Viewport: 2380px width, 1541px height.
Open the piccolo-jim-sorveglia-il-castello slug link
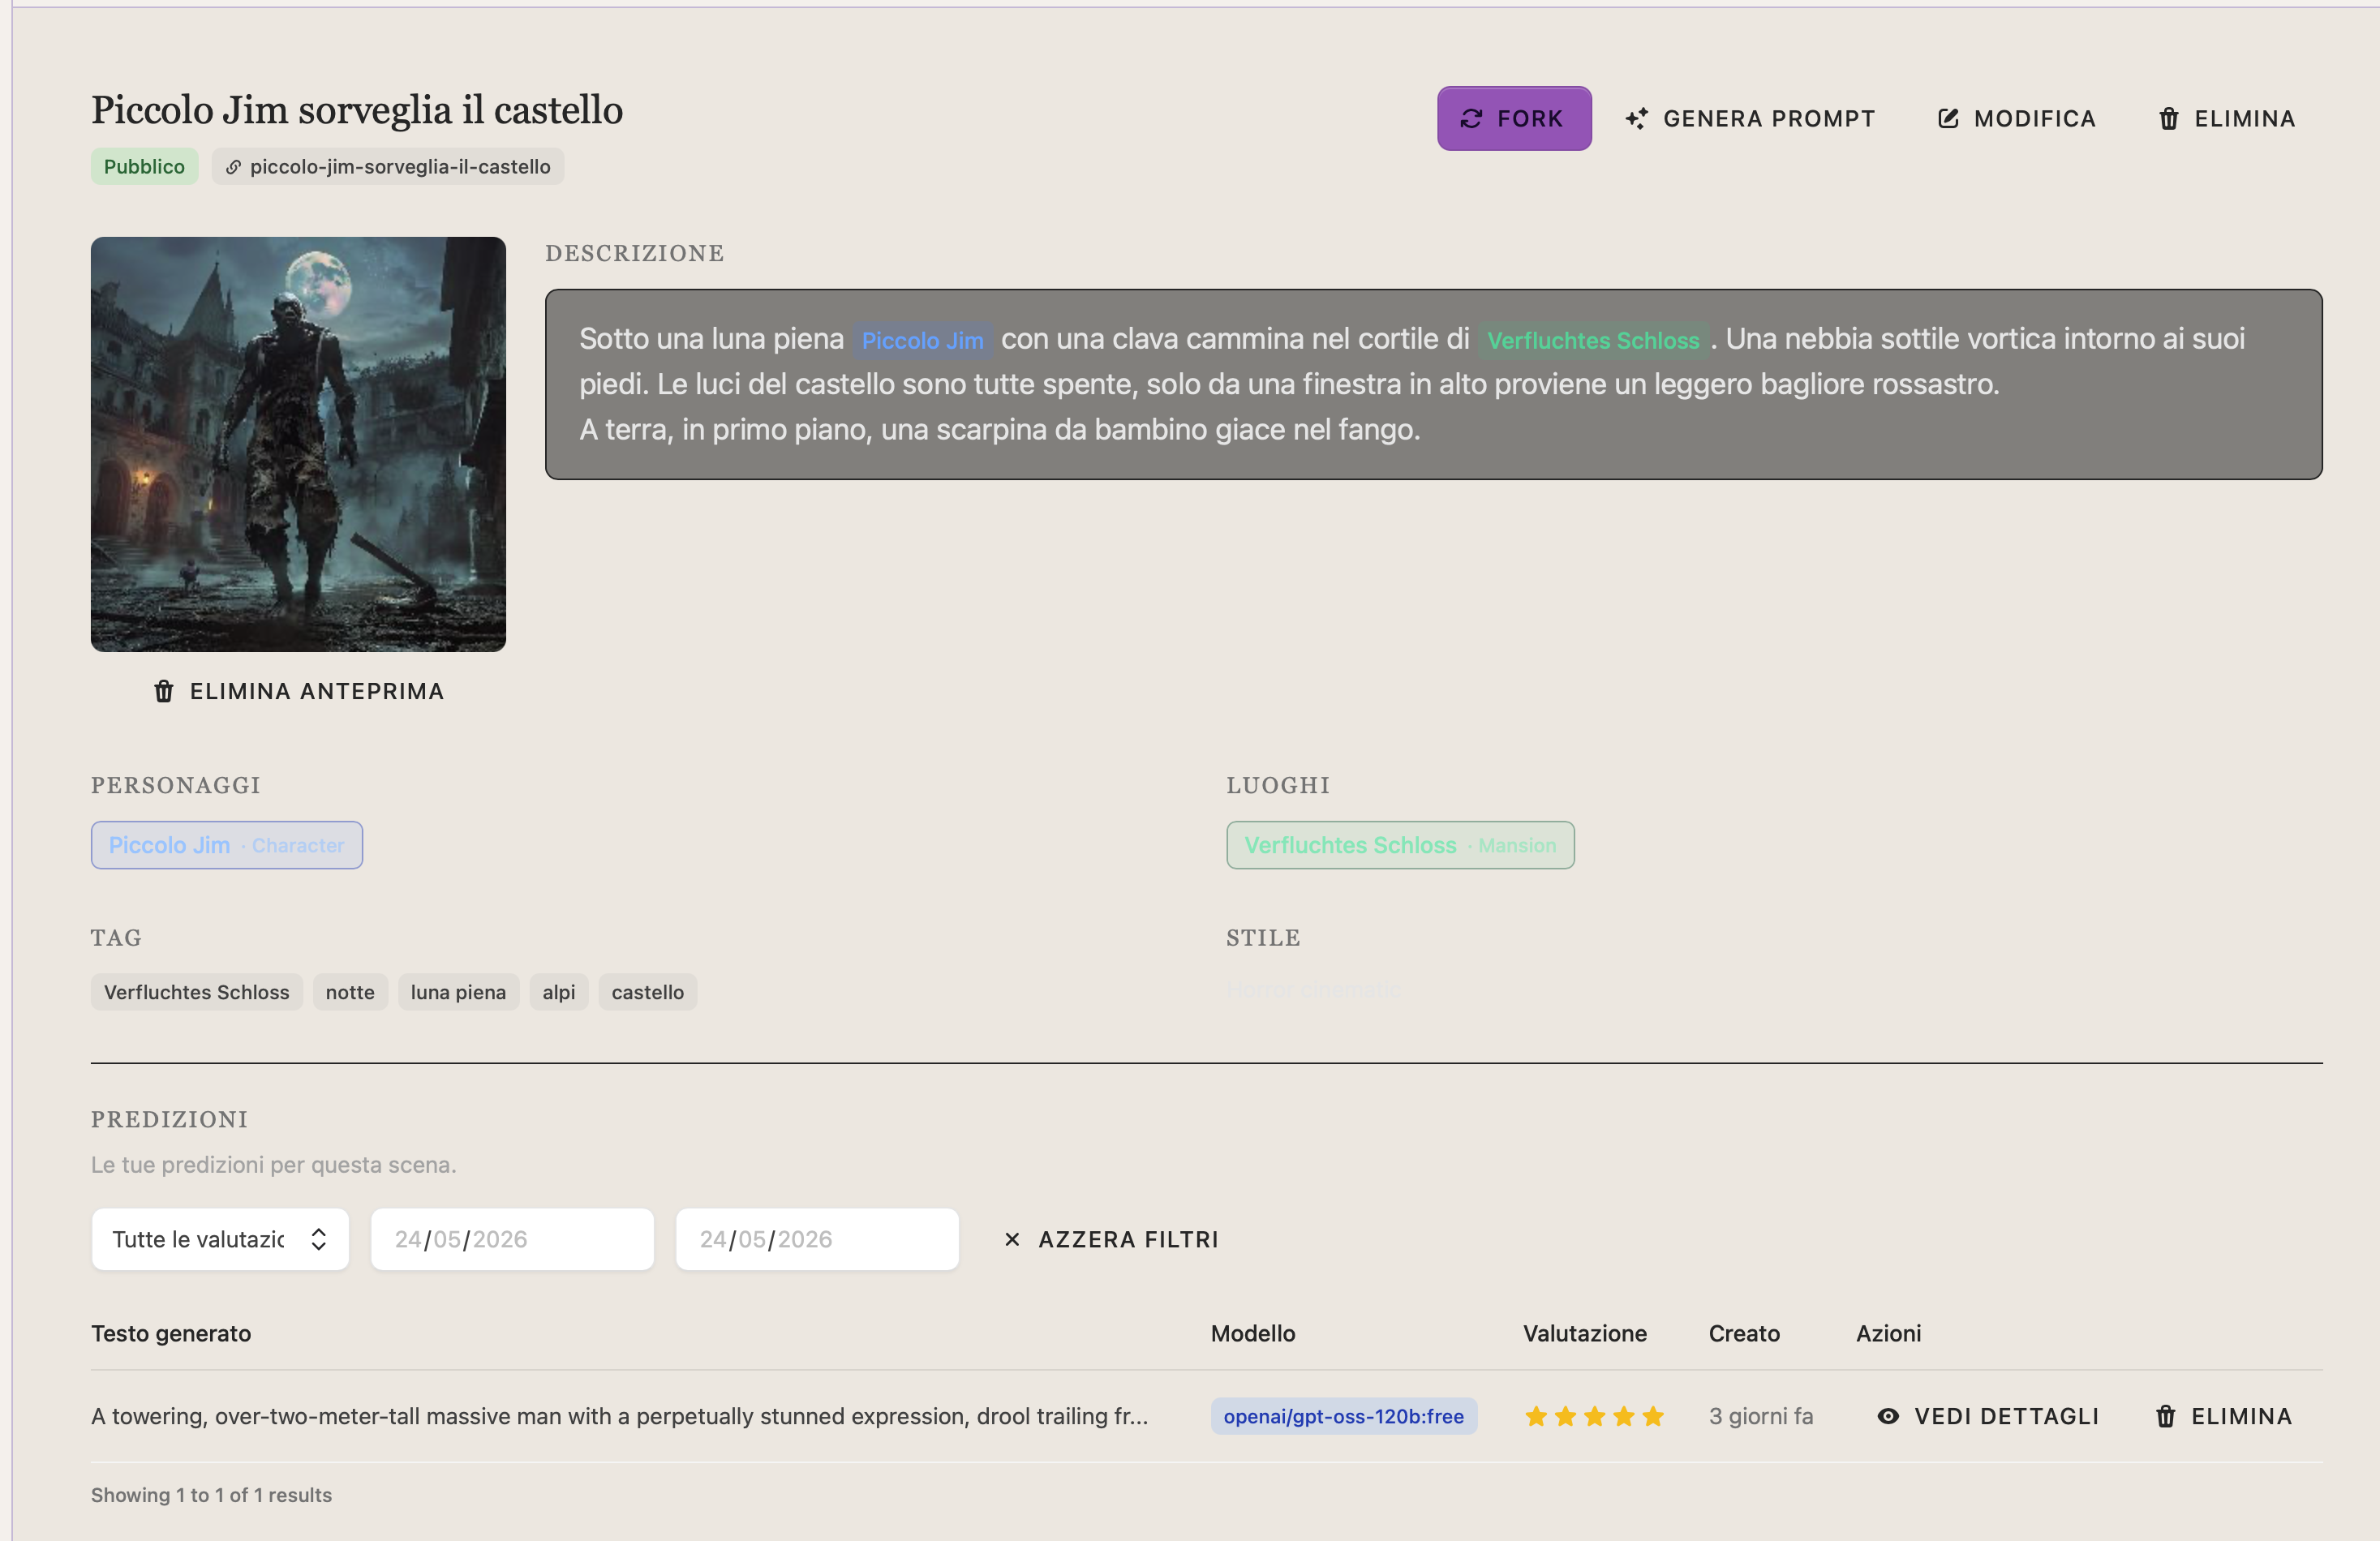tap(388, 166)
